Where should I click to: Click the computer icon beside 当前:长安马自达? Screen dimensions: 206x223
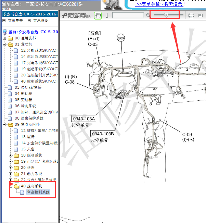[x=4, y=32]
